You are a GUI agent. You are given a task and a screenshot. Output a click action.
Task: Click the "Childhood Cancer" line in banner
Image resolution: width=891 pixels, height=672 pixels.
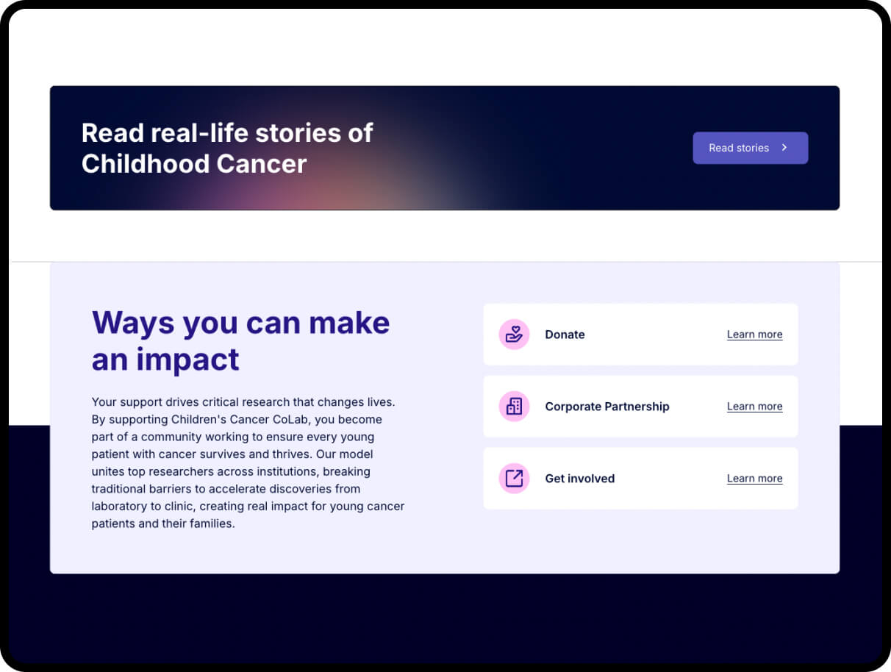click(x=194, y=163)
